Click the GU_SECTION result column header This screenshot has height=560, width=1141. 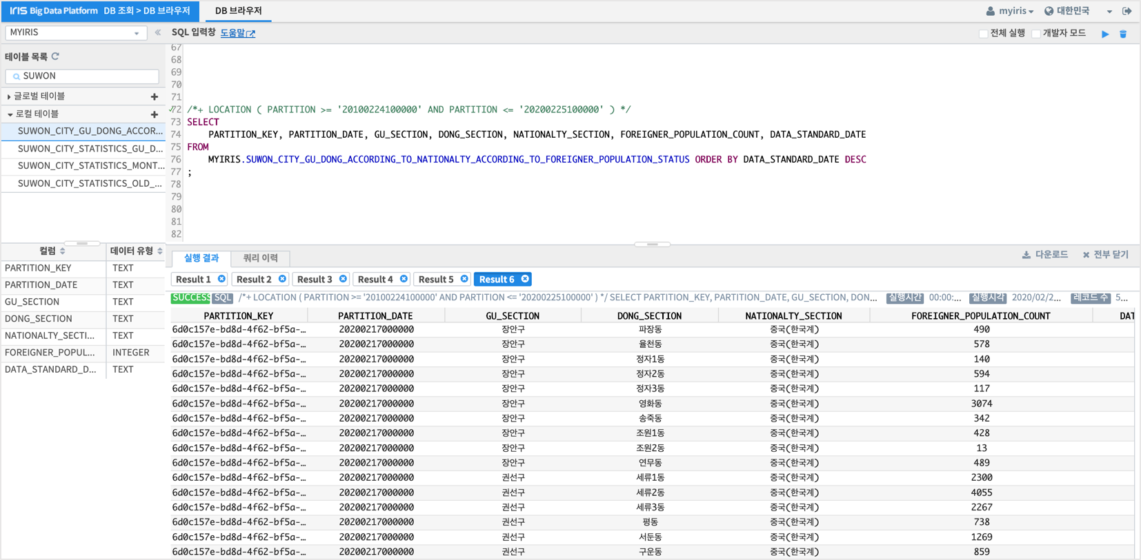point(513,316)
